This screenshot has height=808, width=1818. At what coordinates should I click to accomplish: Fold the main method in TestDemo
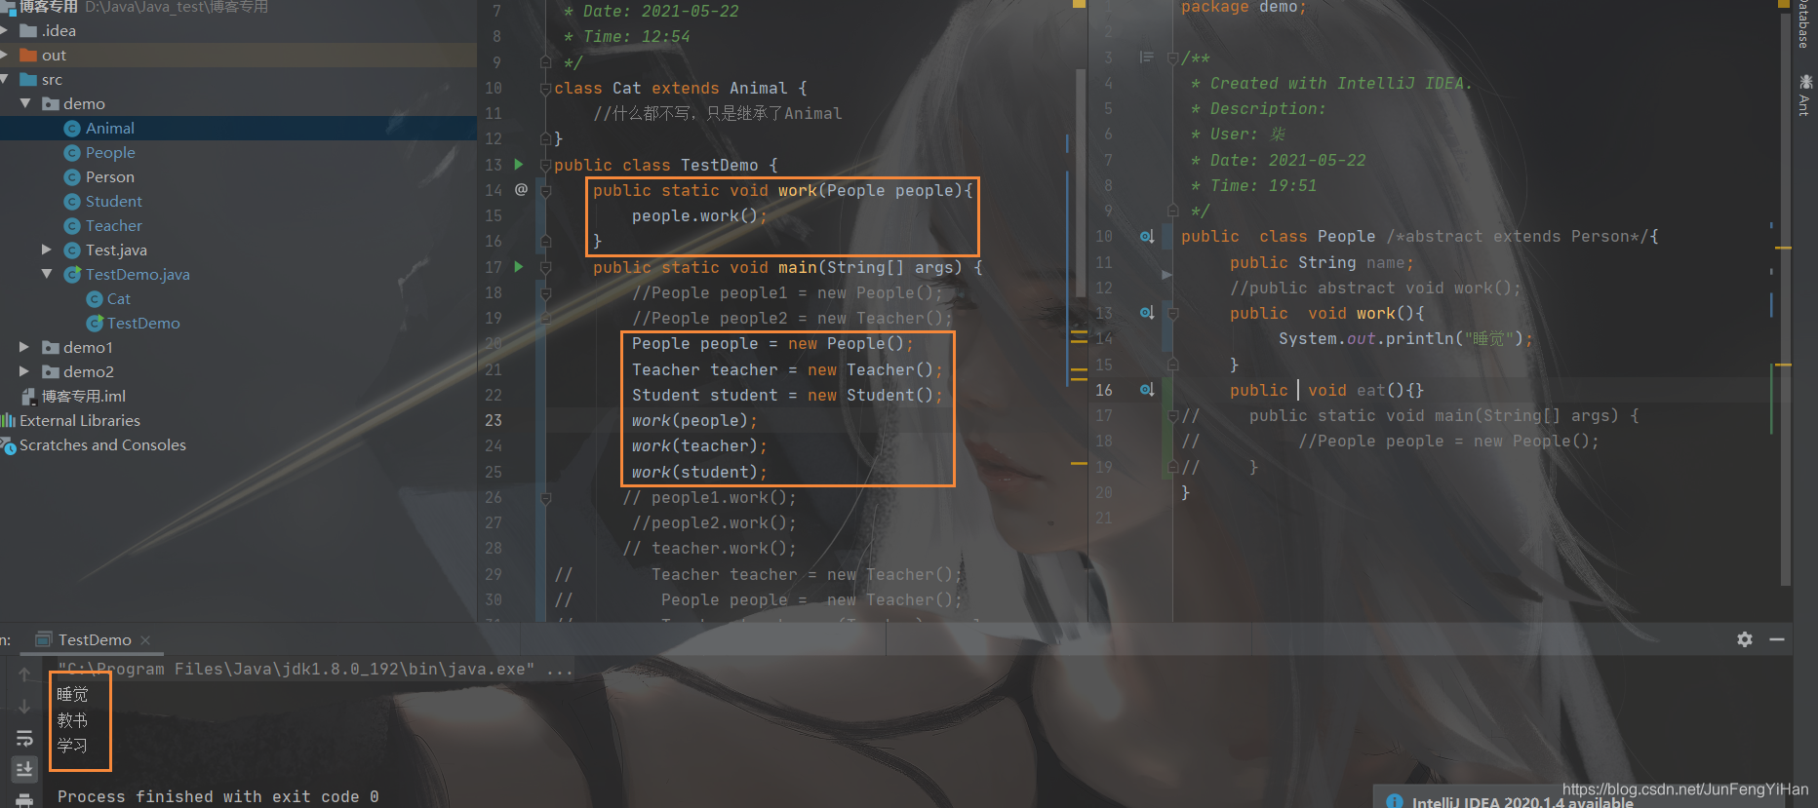click(545, 267)
